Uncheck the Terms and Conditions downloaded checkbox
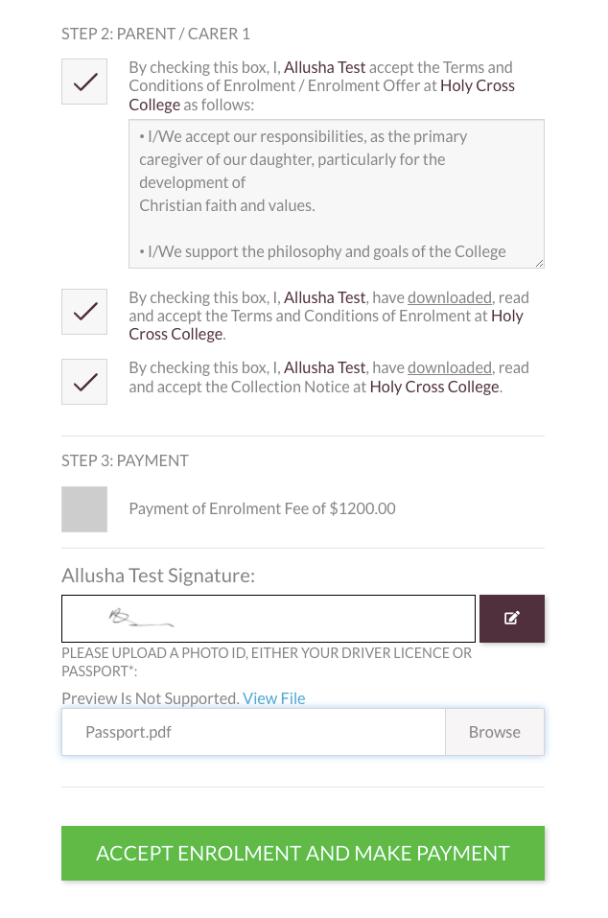 tap(84, 312)
